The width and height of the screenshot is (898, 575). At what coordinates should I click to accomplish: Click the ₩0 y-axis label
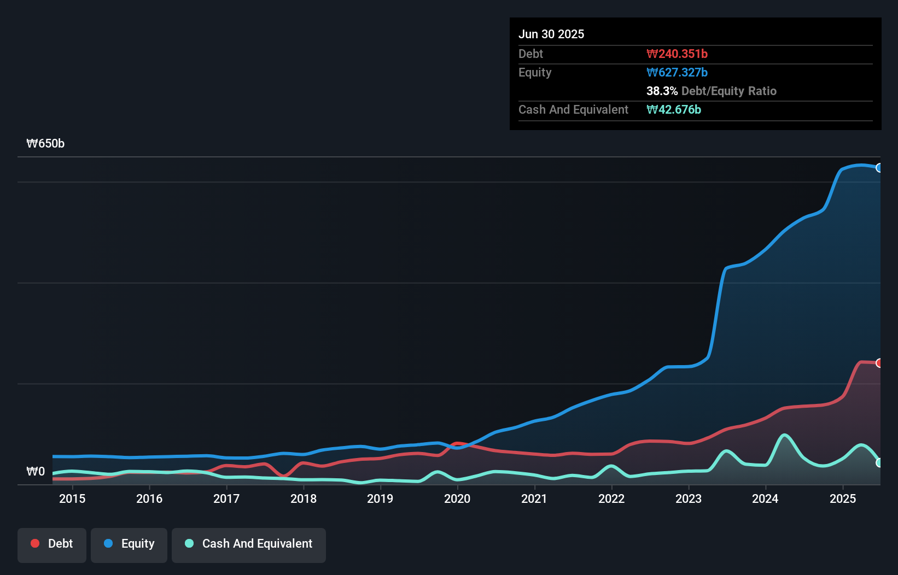36,472
